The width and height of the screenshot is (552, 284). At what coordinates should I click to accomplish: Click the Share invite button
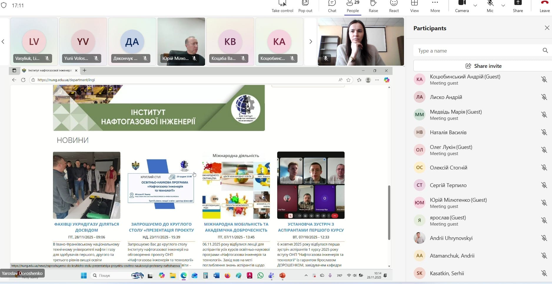pos(483,66)
